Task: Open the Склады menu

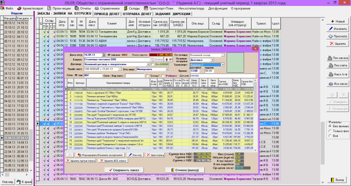Action: point(132,8)
